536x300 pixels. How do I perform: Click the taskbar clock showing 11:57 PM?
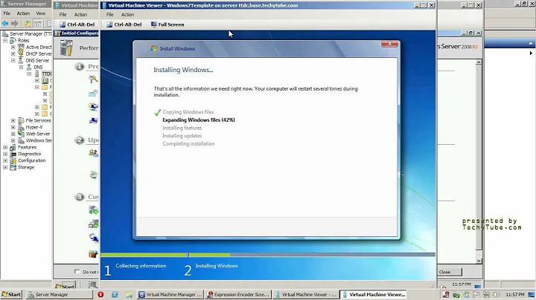pos(515,295)
